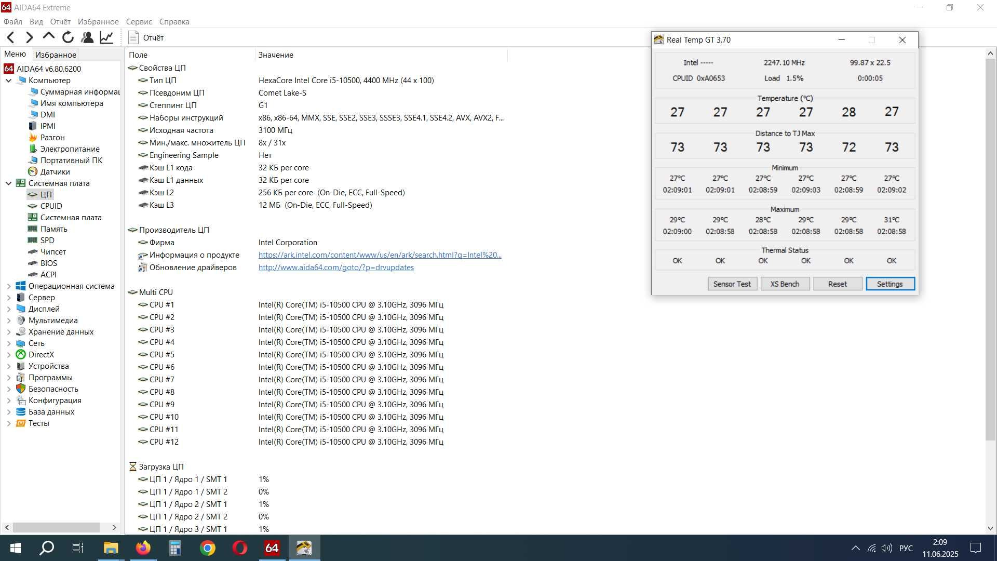
Task: Expand the Мультимедиа node
Action: (8, 320)
